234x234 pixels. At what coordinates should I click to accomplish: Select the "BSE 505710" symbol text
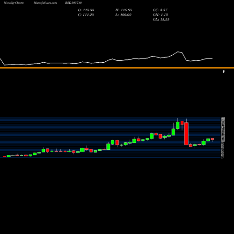click(x=73, y=3)
